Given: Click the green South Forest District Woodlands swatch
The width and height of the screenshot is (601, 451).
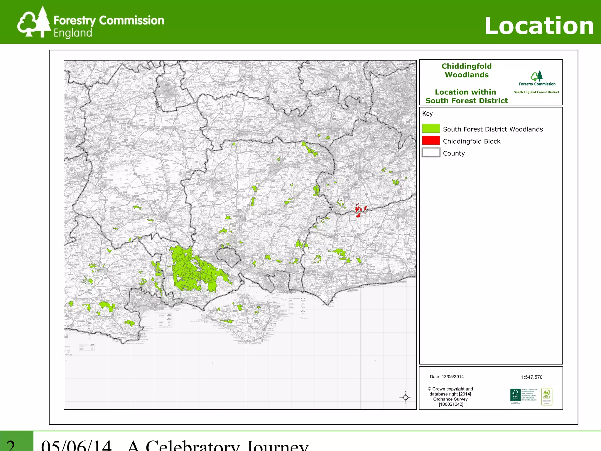Looking at the screenshot, I should click(431, 129).
